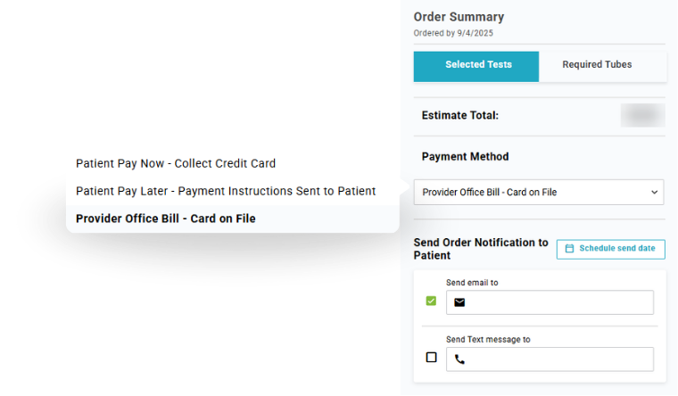
Task: Click the Payment Method dropdown chevron arrow
Action: tap(655, 192)
